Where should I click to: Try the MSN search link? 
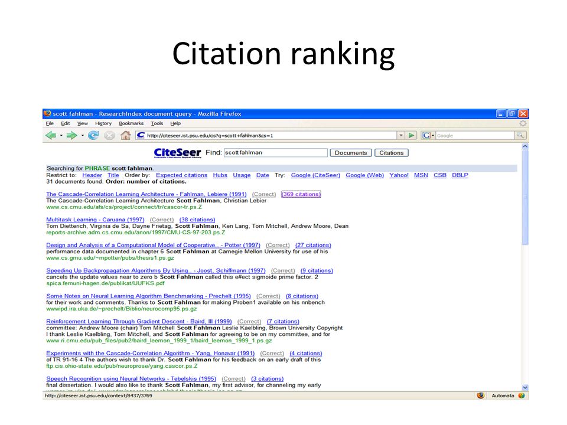click(421, 175)
